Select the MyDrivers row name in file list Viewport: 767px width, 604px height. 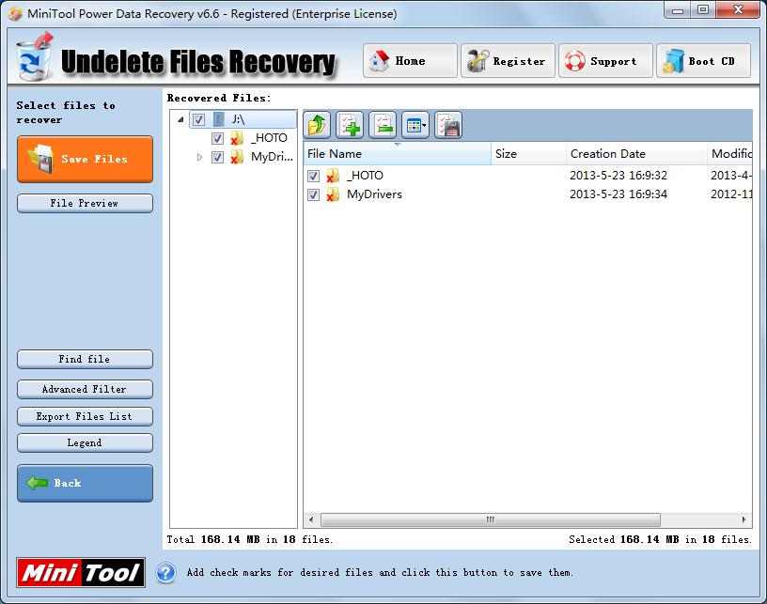click(x=374, y=194)
